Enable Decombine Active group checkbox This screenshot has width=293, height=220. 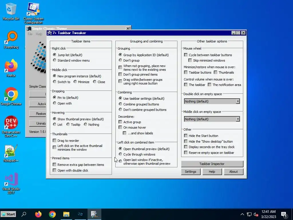tap(120, 122)
